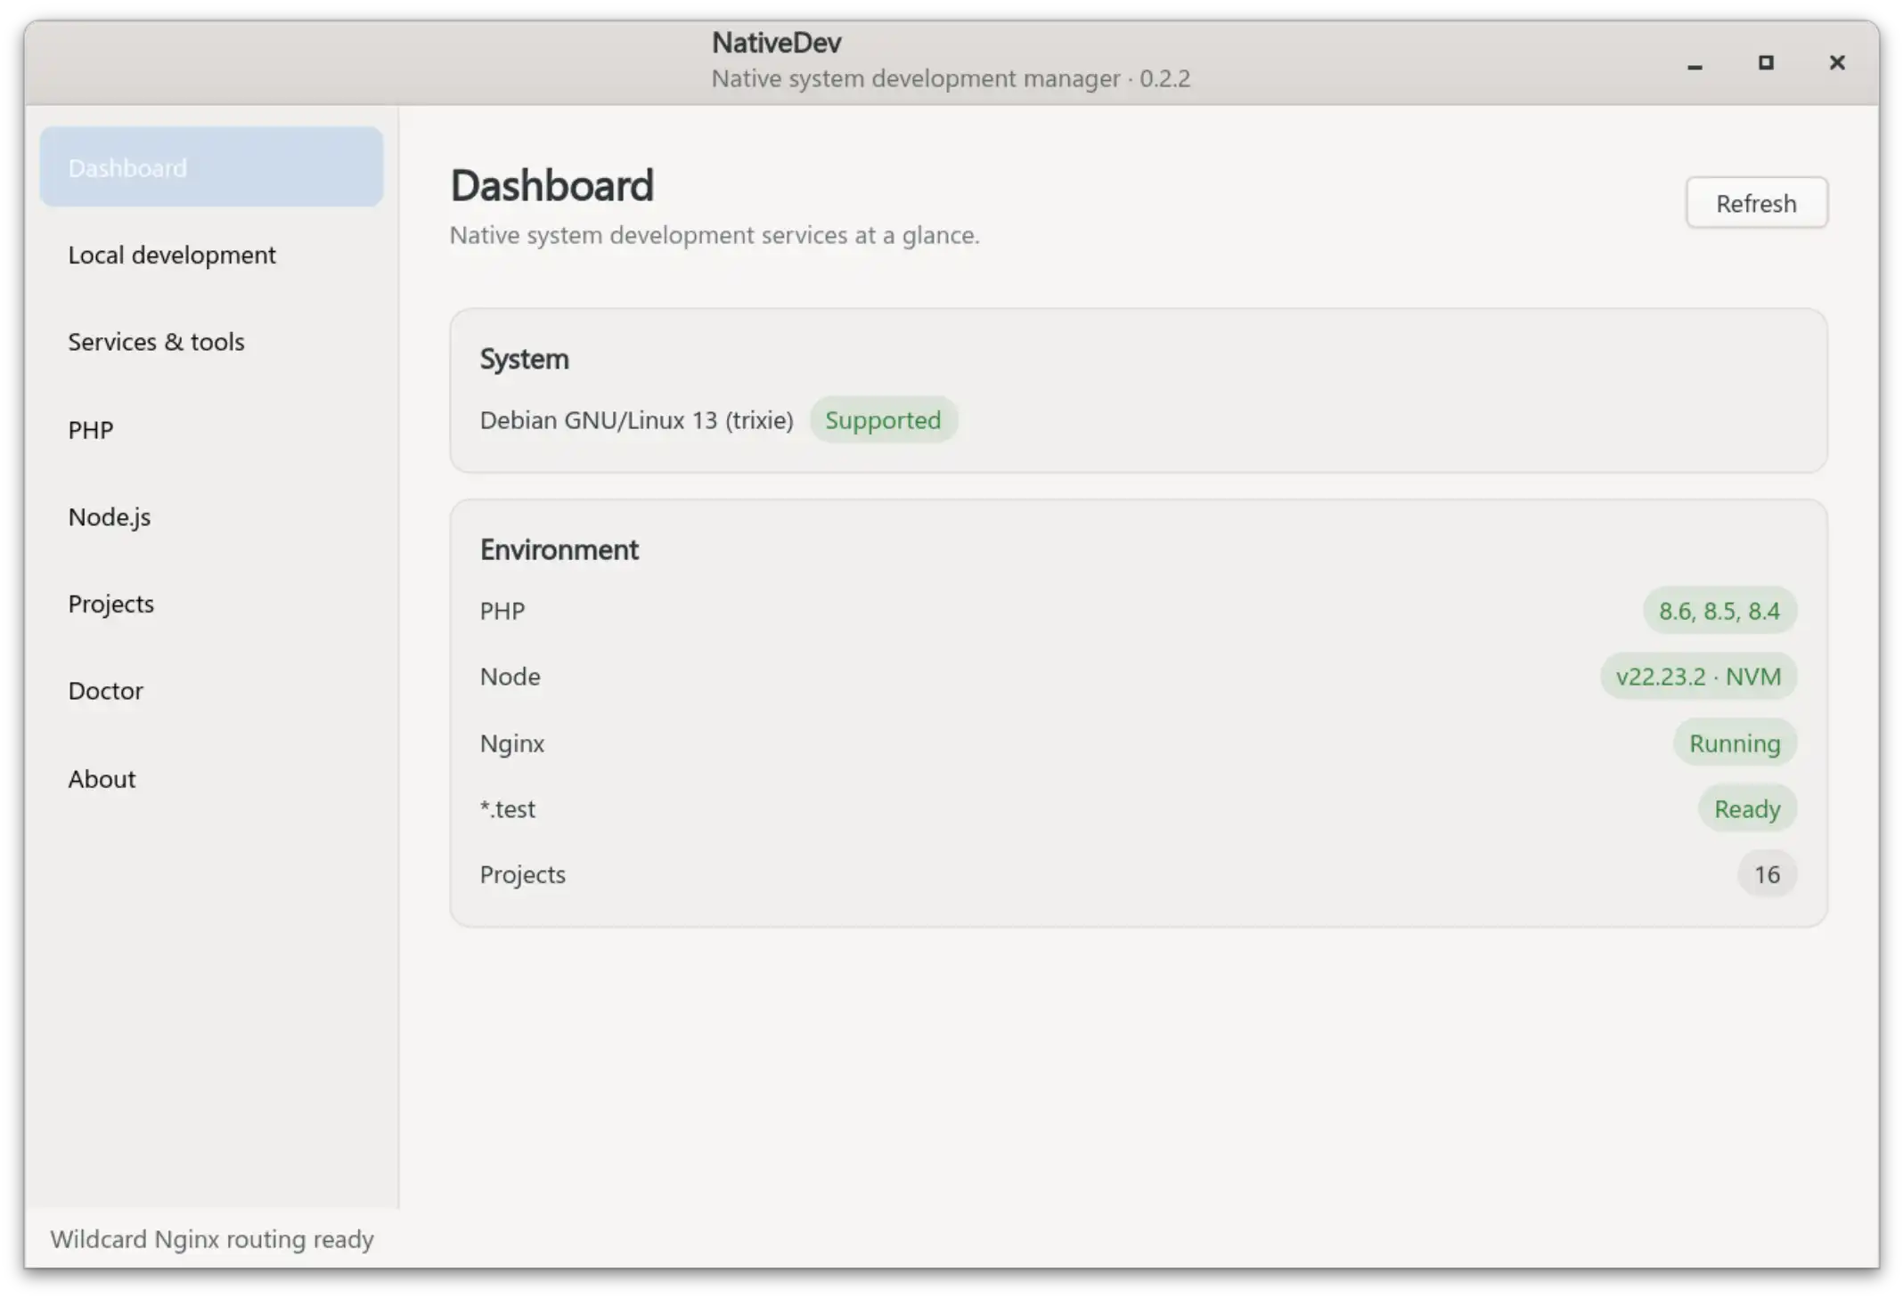The image size is (1903, 1298).
Task: Click the Wildcard Nginx routing ready status
Action: click(212, 1238)
